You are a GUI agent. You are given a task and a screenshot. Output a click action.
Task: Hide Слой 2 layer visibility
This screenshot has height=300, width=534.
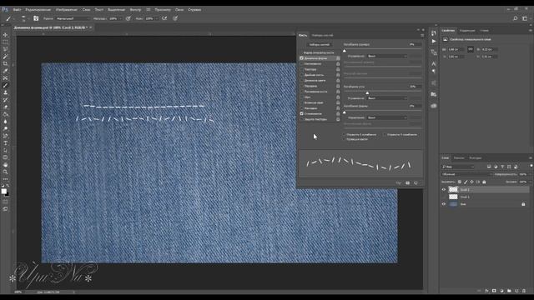coord(444,189)
